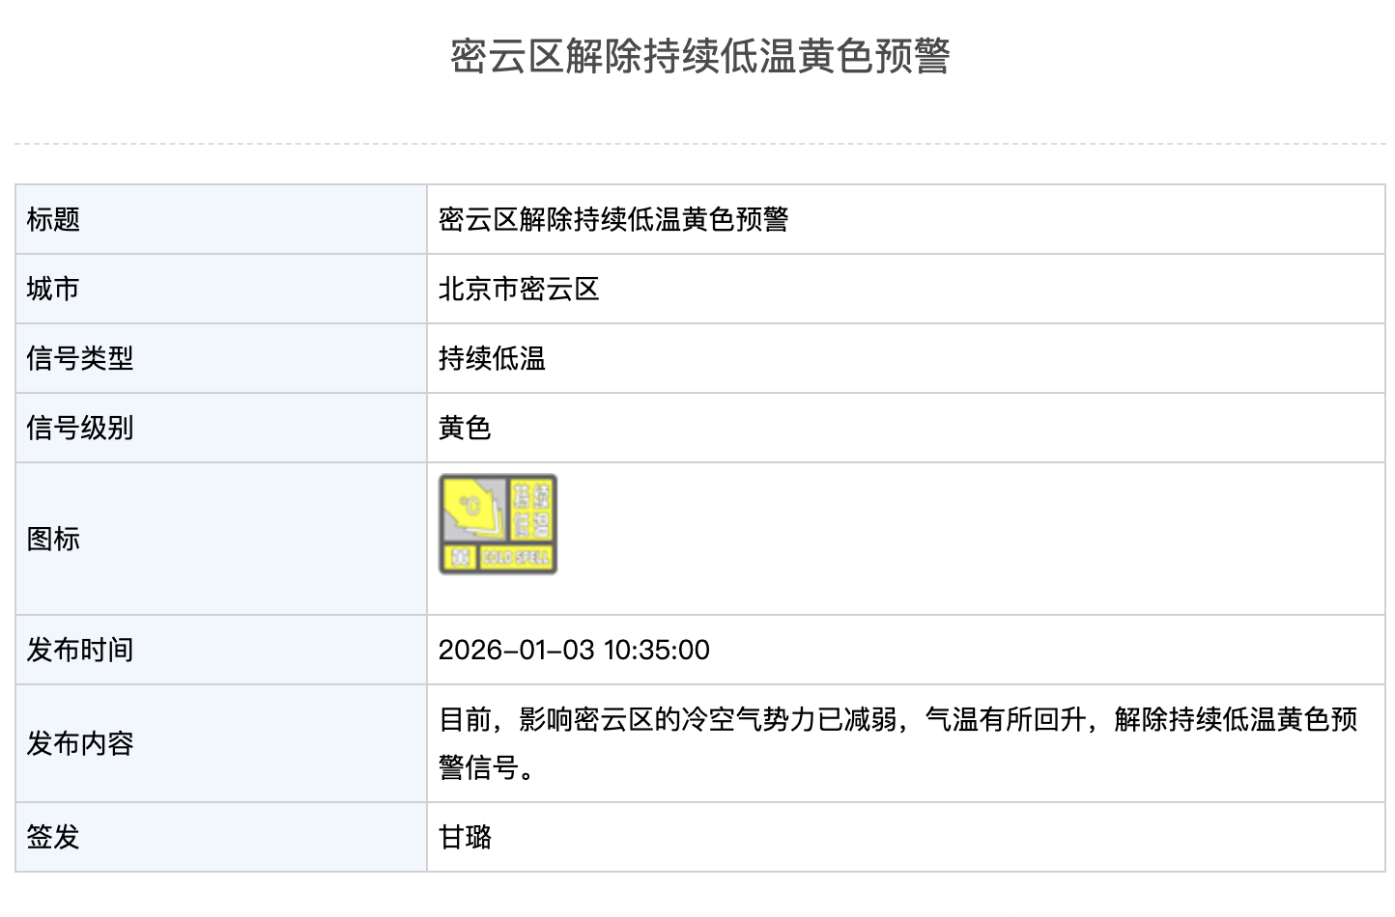This screenshot has width=1395, height=917.
Task: Click the signer name 甘璐
Action: [465, 837]
